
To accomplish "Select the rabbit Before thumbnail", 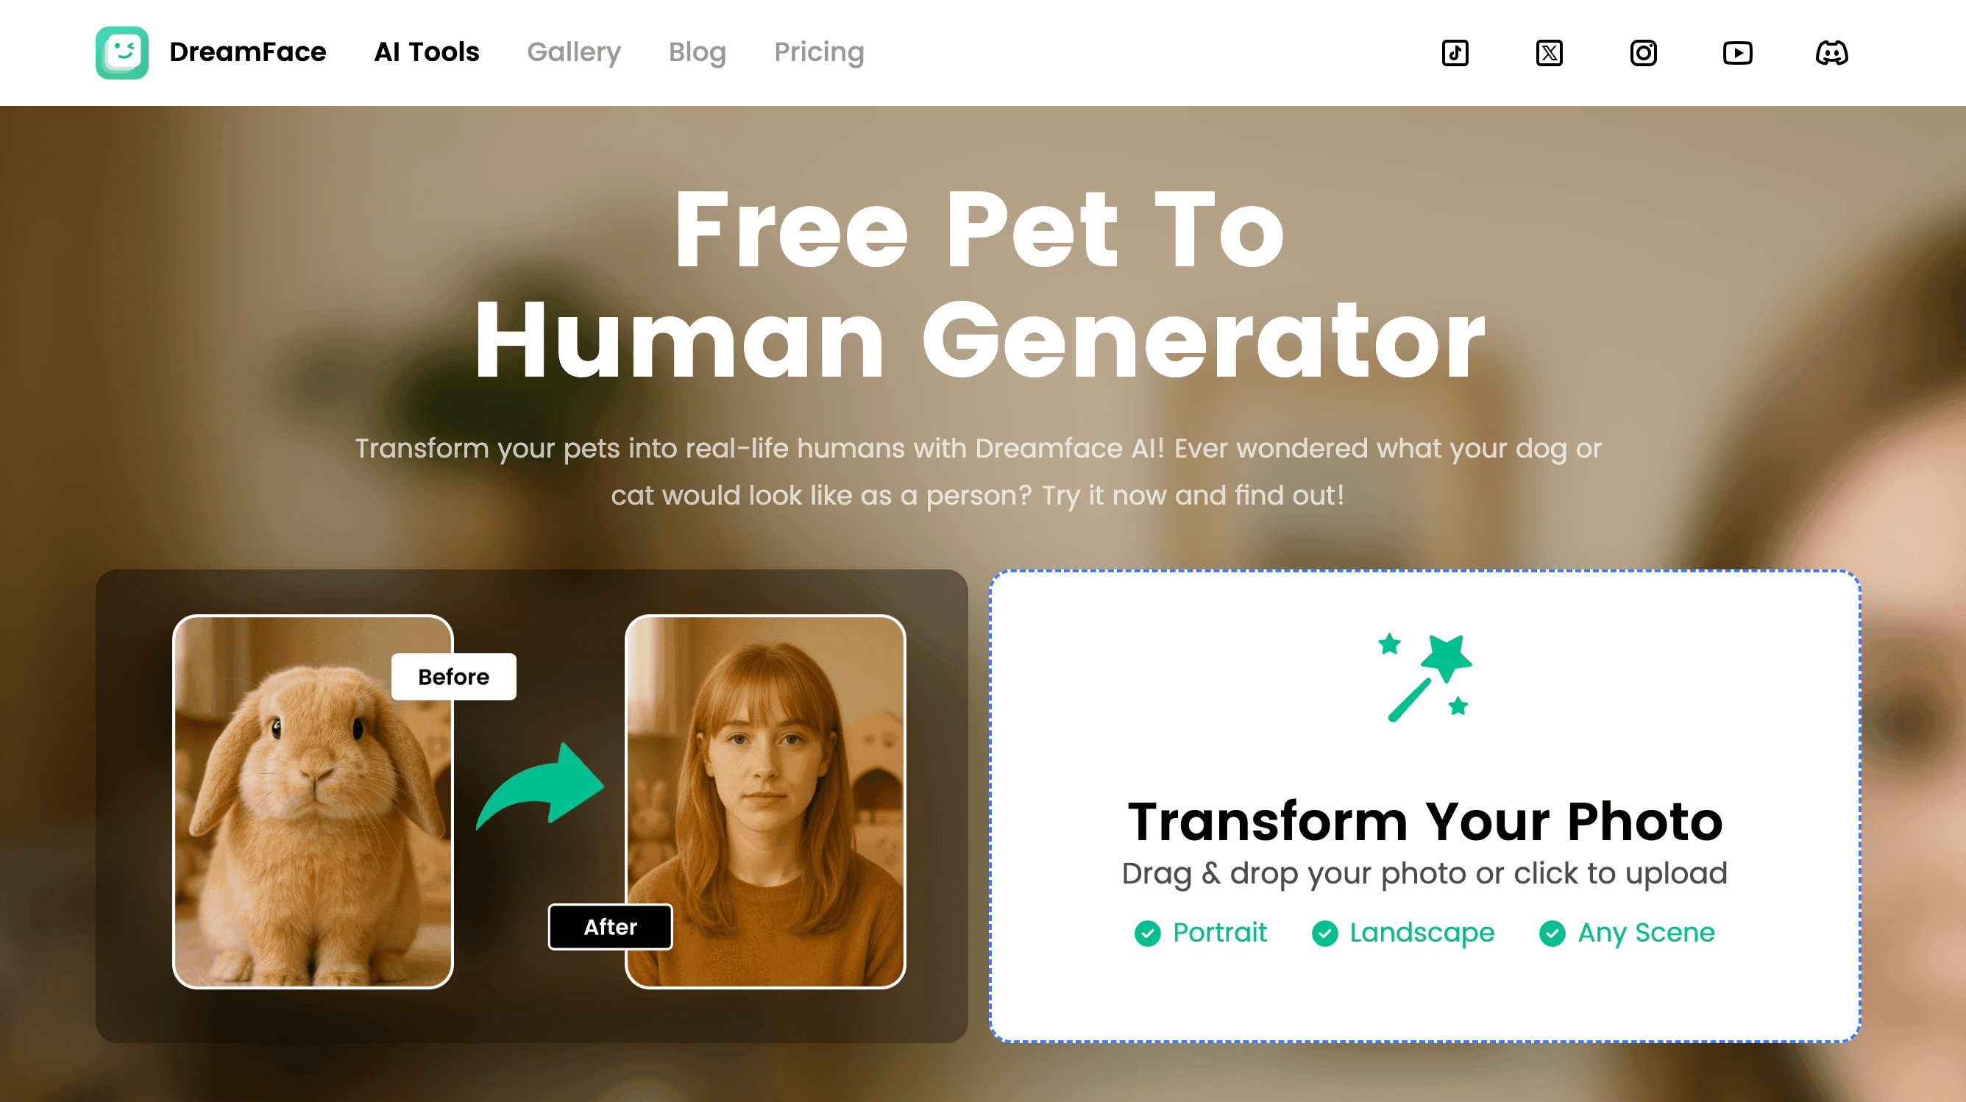I will (x=313, y=801).
